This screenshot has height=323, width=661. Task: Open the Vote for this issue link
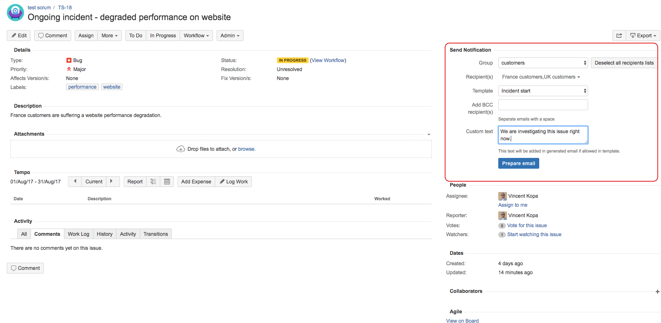click(x=527, y=225)
